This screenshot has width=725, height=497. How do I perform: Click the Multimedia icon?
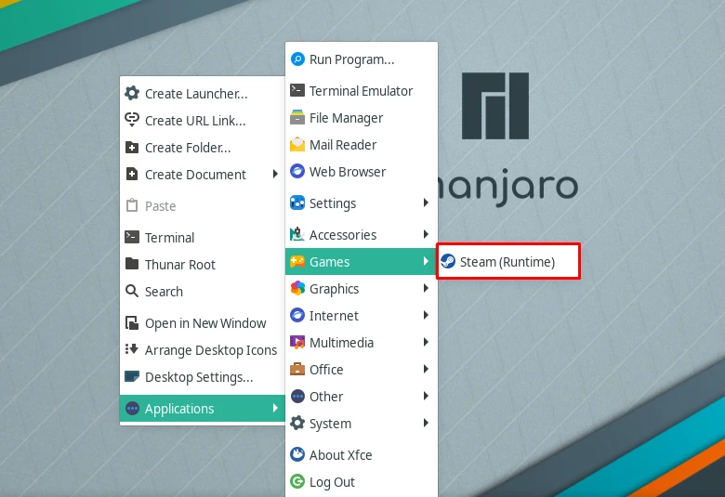297,342
